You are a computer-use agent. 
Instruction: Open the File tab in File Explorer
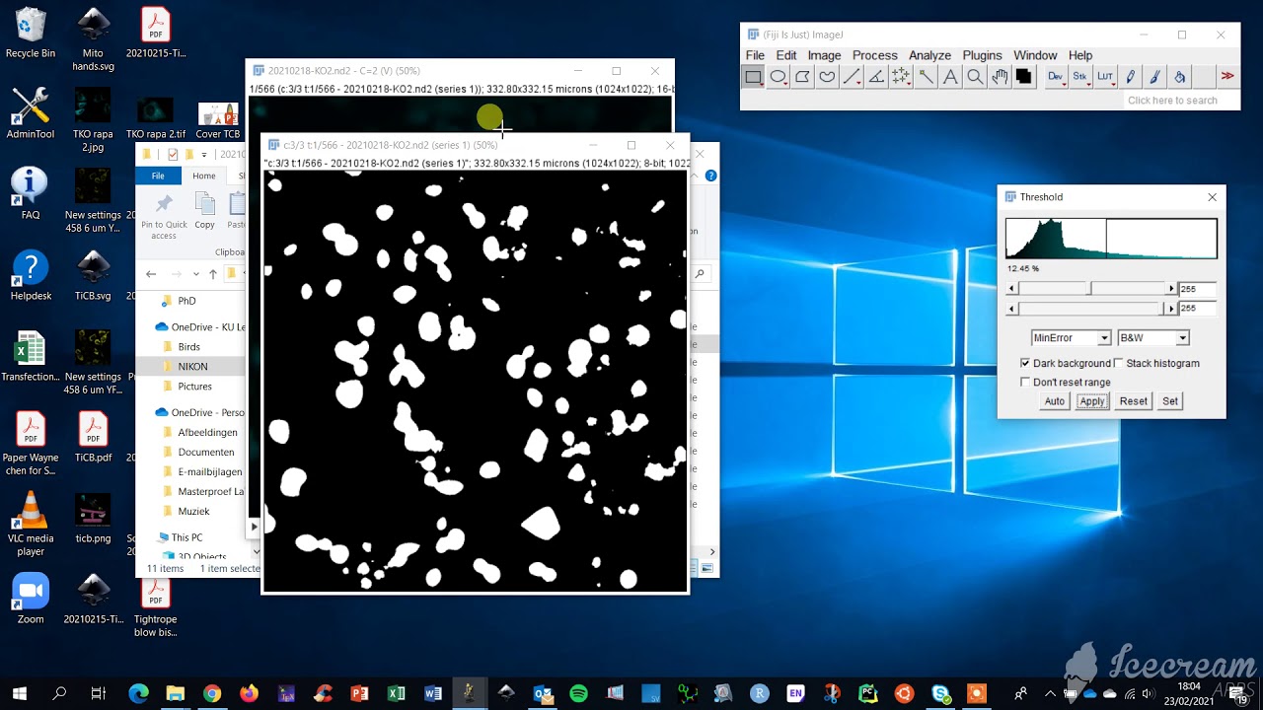(x=158, y=176)
